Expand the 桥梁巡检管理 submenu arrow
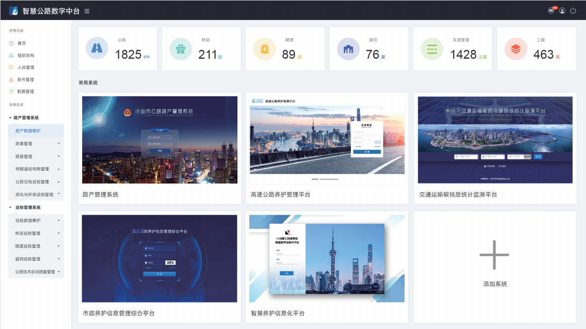Image resolution: width=586 pixels, height=329 pixels. click(59, 233)
